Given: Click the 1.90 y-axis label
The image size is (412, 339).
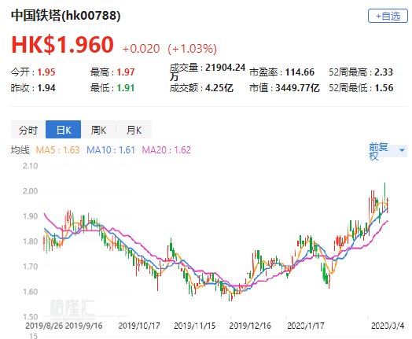Looking at the screenshot, I should point(30,216).
